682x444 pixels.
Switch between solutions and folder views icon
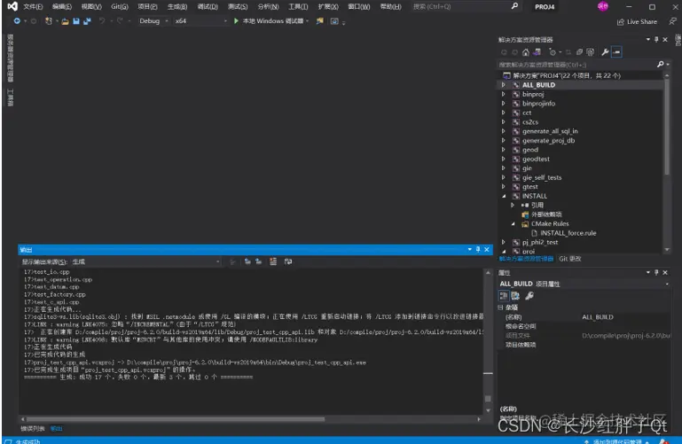point(537,52)
